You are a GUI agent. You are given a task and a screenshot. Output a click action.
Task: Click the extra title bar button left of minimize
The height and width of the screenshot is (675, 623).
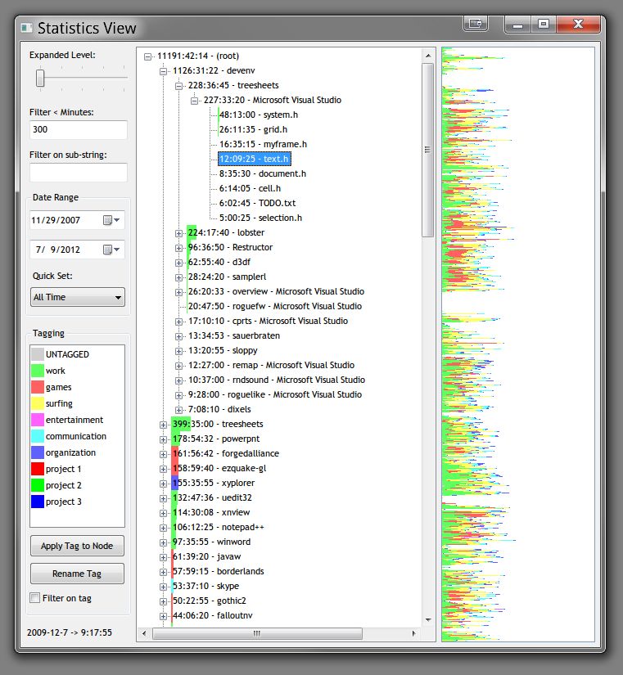475,25
